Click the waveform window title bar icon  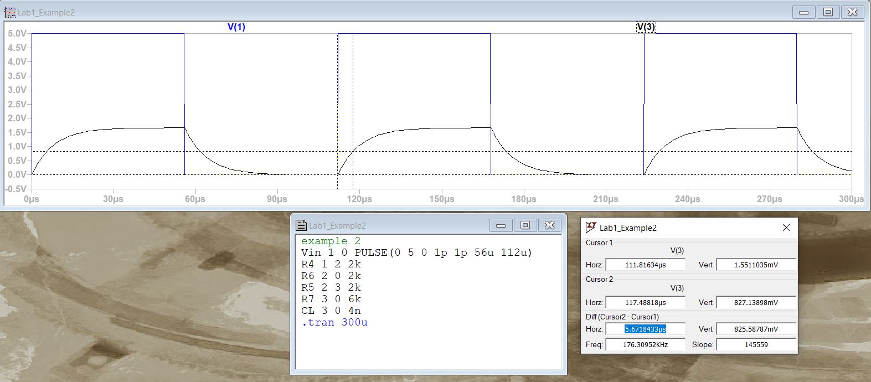[9, 12]
